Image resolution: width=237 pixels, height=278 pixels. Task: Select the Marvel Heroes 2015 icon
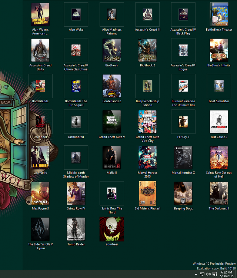coord(147,158)
